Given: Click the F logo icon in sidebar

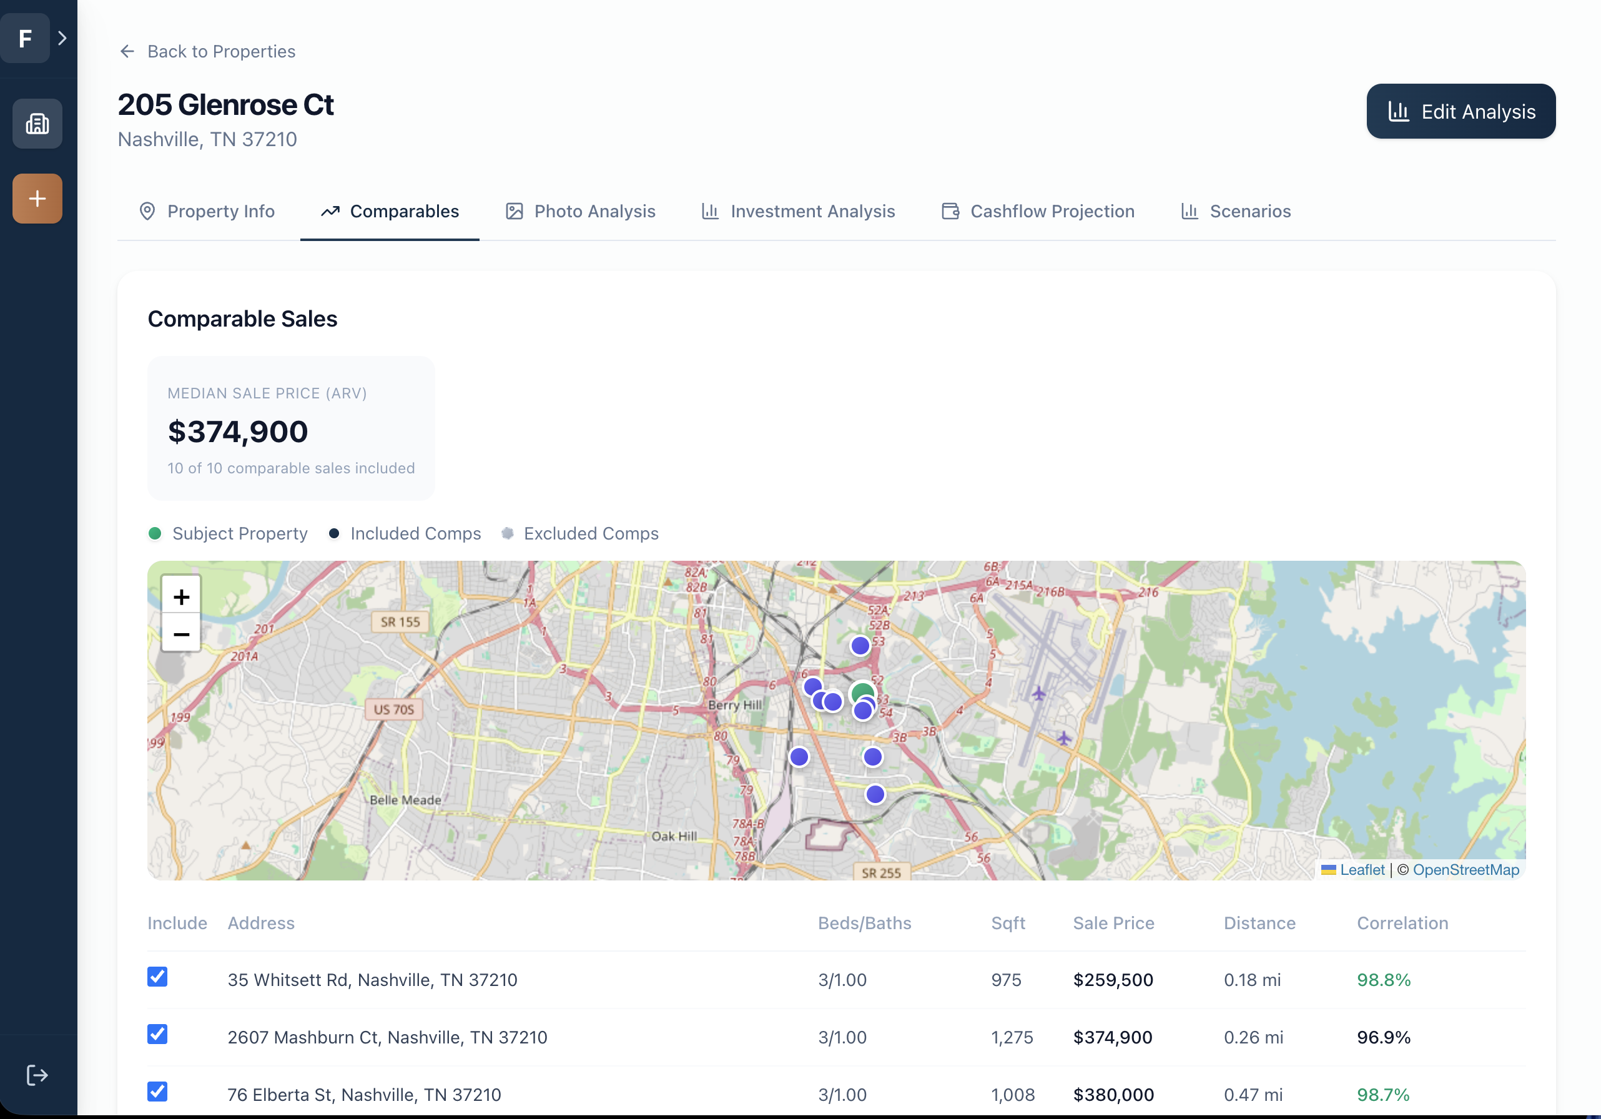Looking at the screenshot, I should [25, 38].
